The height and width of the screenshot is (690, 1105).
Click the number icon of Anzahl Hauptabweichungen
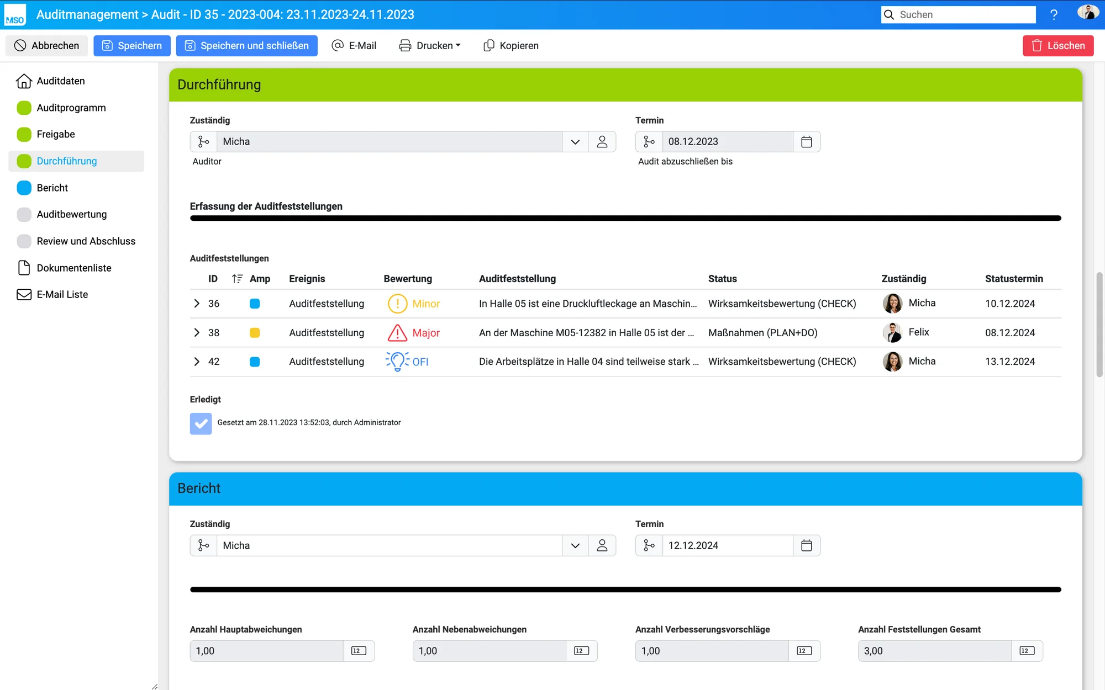click(359, 651)
